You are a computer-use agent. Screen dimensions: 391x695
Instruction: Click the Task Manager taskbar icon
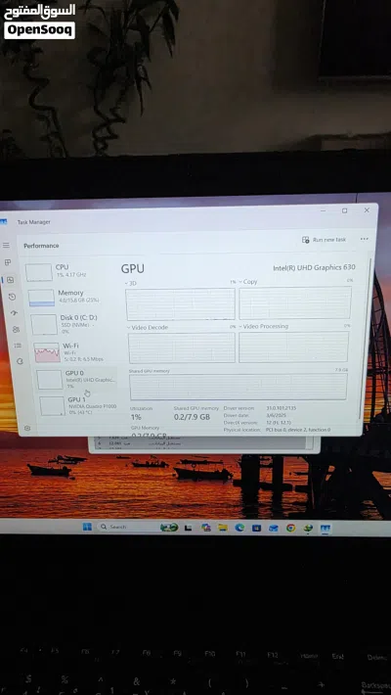(x=326, y=529)
